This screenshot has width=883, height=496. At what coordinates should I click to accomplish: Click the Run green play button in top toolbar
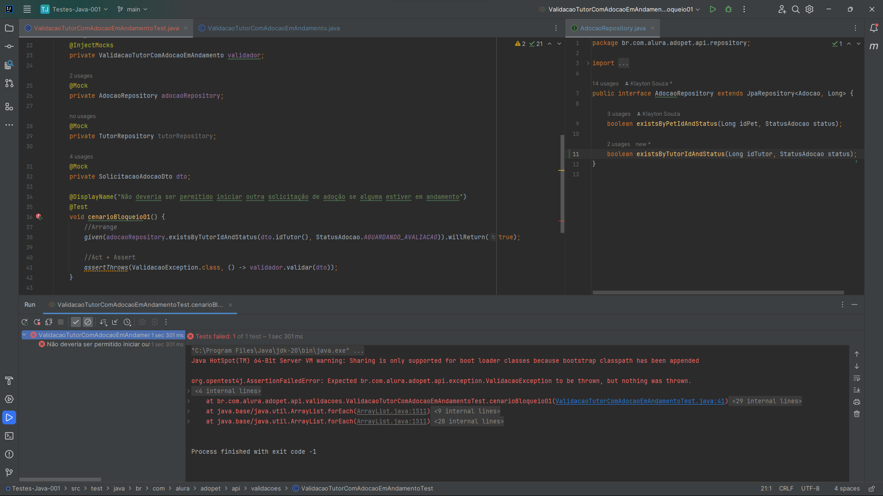713,9
